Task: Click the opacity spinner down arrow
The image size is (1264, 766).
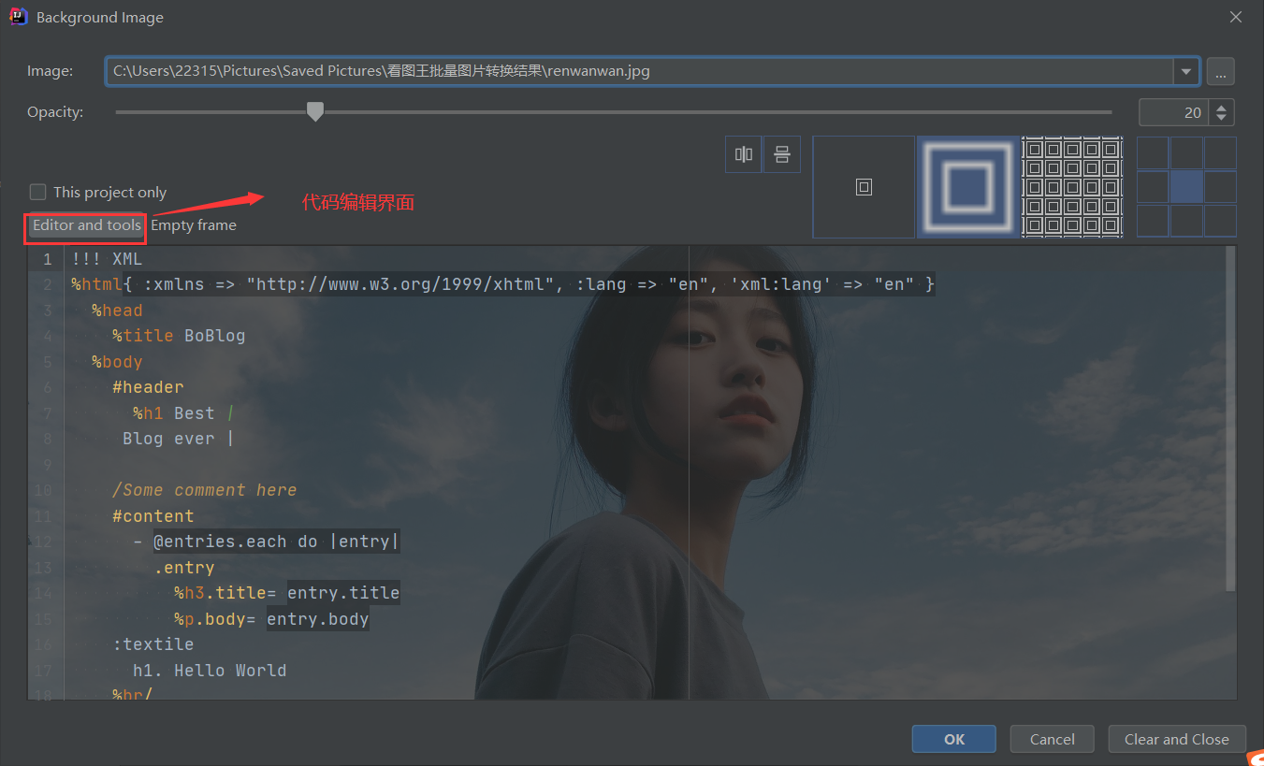Action: point(1221,117)
